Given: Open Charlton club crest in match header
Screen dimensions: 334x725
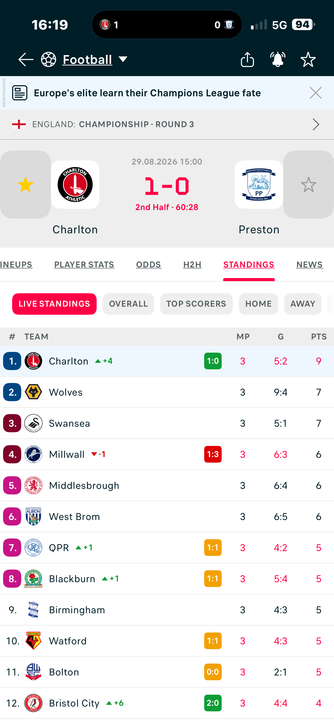Looking at the screenshot, I should pos(75,184).
